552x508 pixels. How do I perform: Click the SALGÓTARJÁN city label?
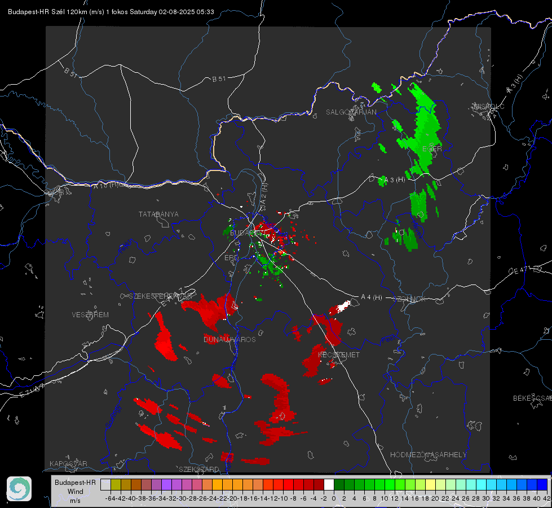(351, 112)
